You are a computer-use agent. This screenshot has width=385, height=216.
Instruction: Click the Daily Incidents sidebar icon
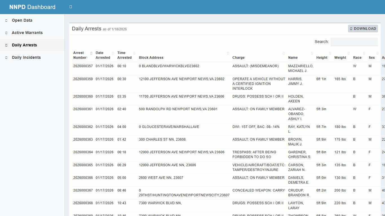[x=6, y=57]
